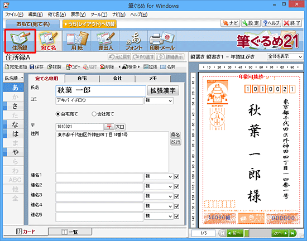This screenshot has width=307, height=241.
Task: Open the ヘルプ help button at top right
Action: [x=271, y=23]
